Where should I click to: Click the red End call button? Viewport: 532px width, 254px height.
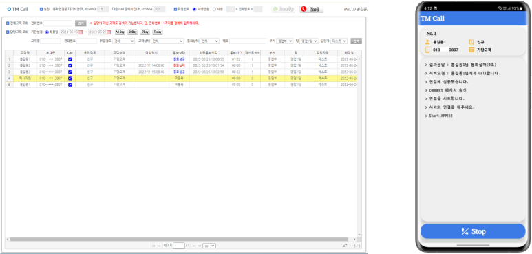[x=312, y=10]
